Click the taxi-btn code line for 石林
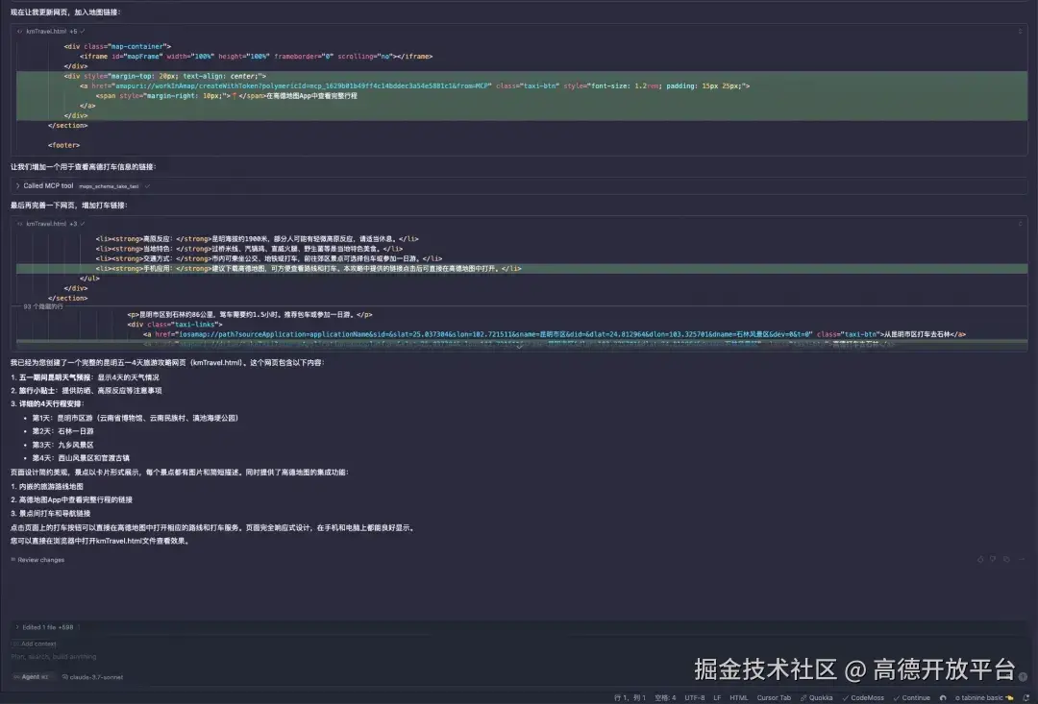The image size is (1038, 704). pos(555,334)
